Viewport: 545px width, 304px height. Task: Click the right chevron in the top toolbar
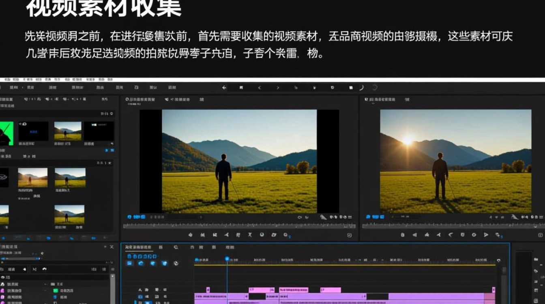[x=278, y=88]
